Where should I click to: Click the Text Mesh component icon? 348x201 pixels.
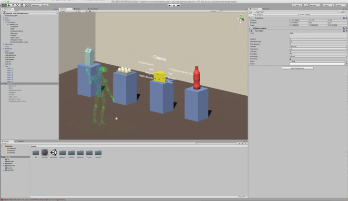pos(252,30)
